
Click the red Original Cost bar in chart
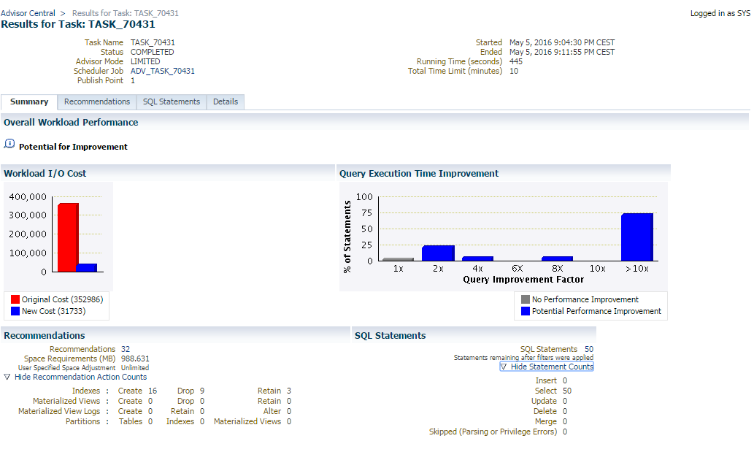pos(68,237)
